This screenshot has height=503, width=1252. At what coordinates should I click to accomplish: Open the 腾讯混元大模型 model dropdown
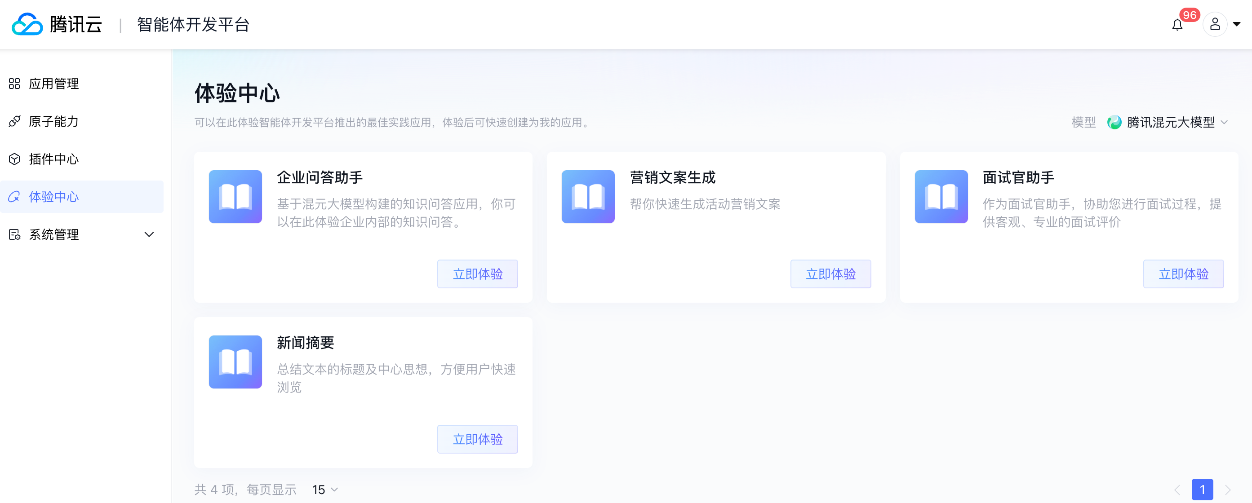coord(1168,122)
